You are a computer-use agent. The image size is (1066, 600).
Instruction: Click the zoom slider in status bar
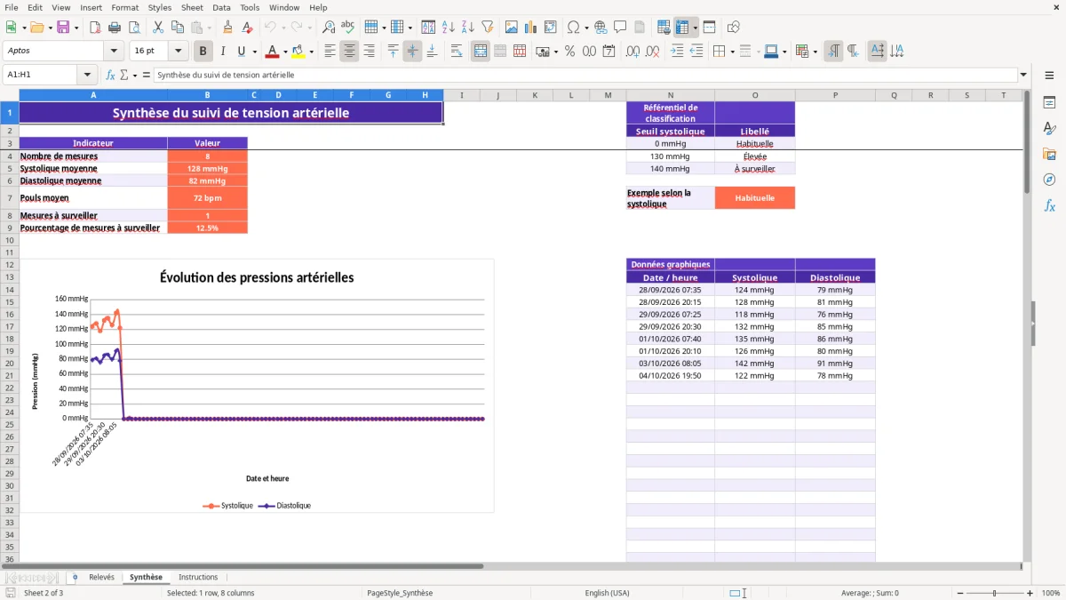(995, 593)
